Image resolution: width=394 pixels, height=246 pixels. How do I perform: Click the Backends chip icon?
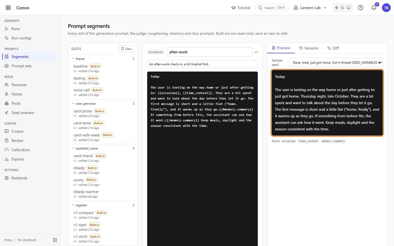click(7, 178)
